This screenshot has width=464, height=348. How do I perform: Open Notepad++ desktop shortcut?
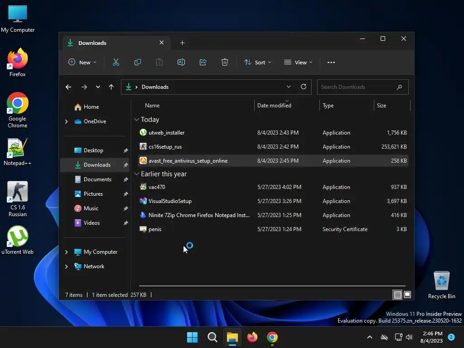18,151
